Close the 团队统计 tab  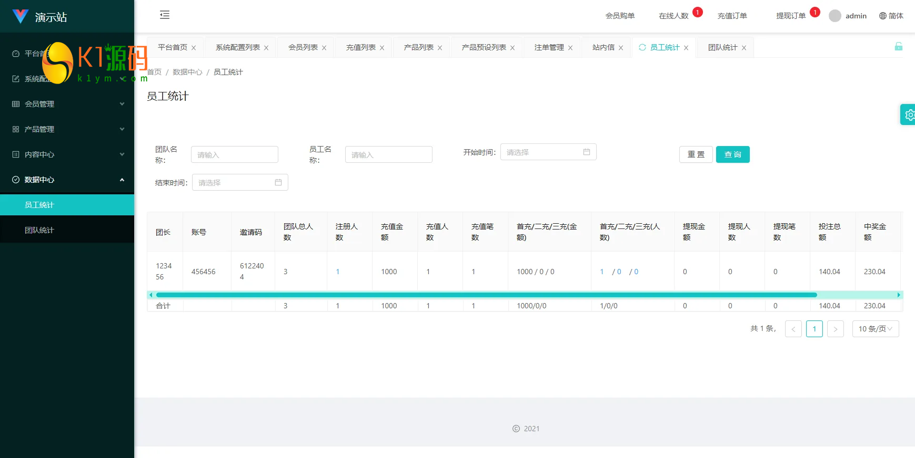click(x=744, y=48)
